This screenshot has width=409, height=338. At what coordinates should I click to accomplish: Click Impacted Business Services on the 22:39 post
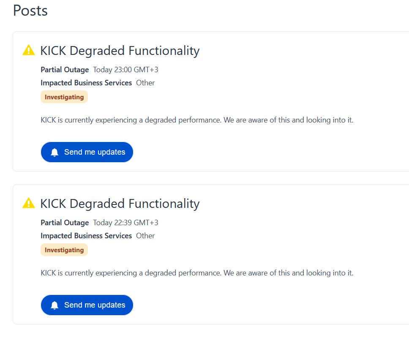(86, 236)
